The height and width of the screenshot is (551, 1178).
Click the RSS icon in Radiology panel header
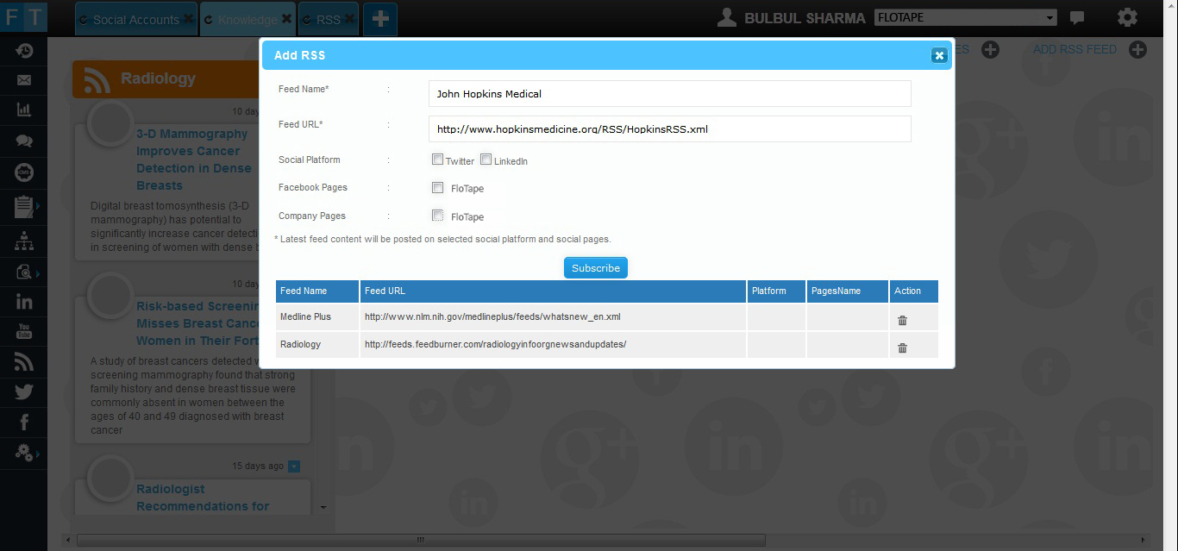[x=97, y=79]
